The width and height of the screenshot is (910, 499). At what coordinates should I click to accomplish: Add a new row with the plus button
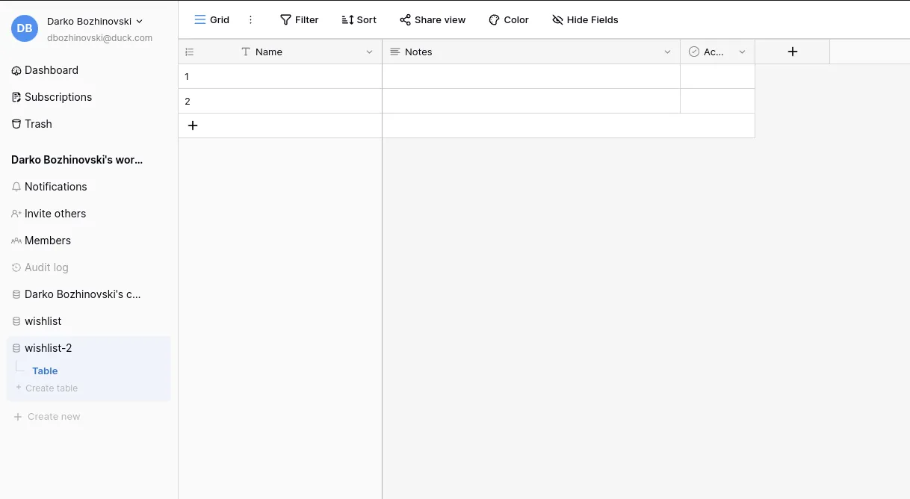tap(193, 125)
